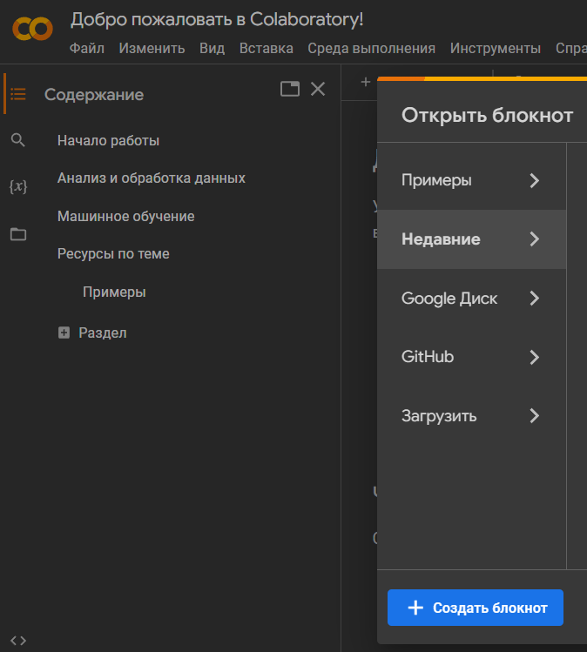Open the code snippets angle-brackets icon

click(x=18, y=641)
